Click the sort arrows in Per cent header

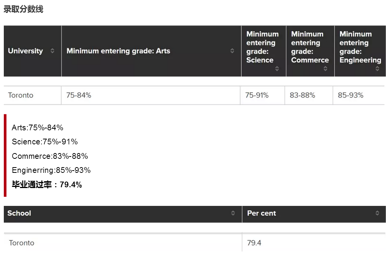(x=377, y=213)
